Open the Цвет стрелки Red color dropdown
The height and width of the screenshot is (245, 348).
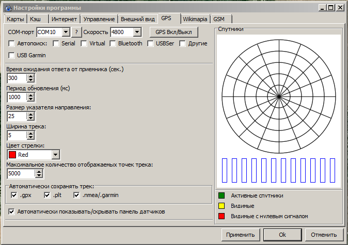point(56,154)
